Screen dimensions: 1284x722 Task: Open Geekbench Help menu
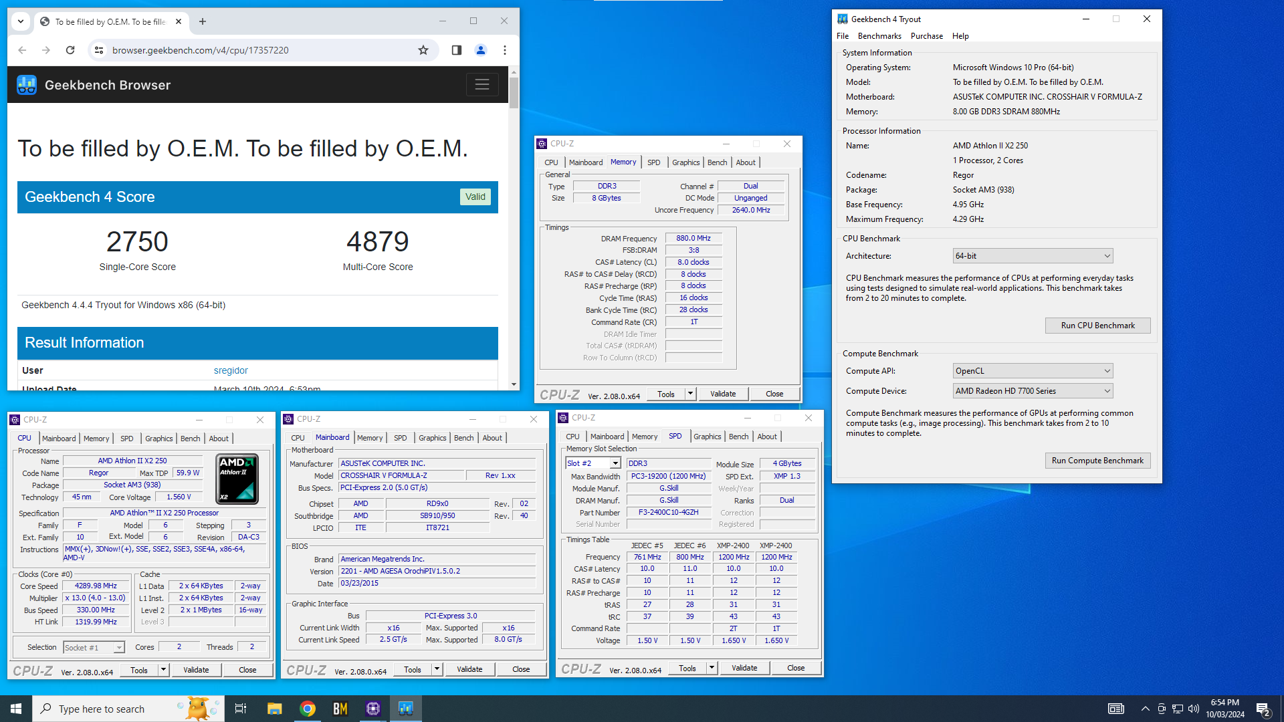960,36
